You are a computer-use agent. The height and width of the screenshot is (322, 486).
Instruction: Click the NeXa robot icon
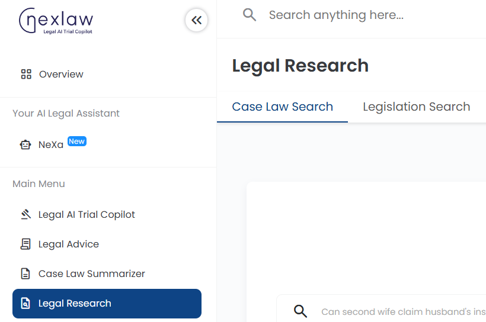click(x=25, y=144)
